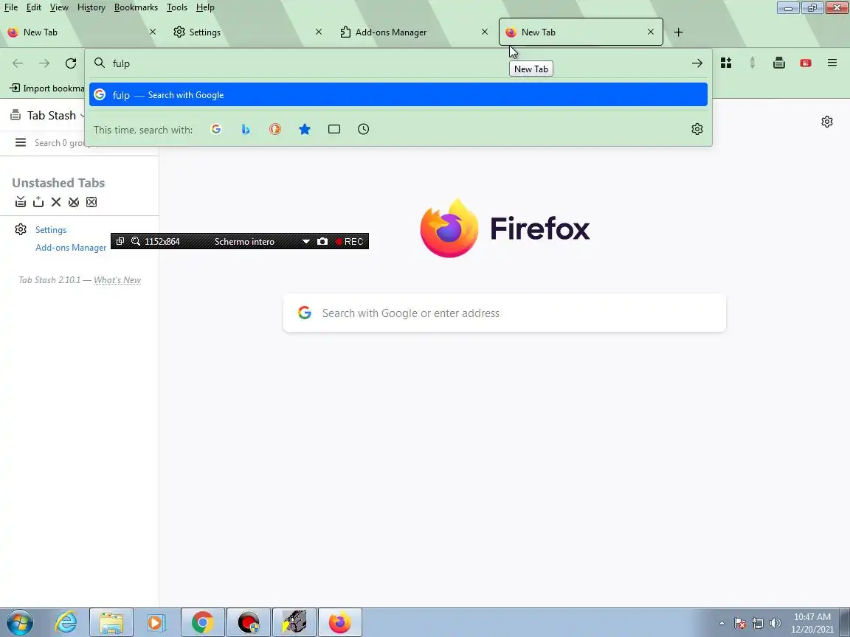The image size is (850, 637).
Task: Search this time with Google engine icon
Action: [x=216, y=129]
